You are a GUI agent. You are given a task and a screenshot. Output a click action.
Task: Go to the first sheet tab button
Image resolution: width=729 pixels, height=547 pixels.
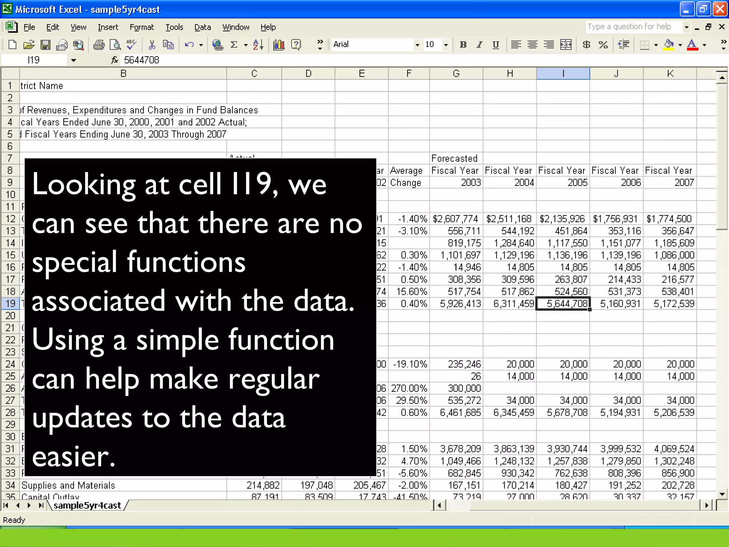click(6, 505)
